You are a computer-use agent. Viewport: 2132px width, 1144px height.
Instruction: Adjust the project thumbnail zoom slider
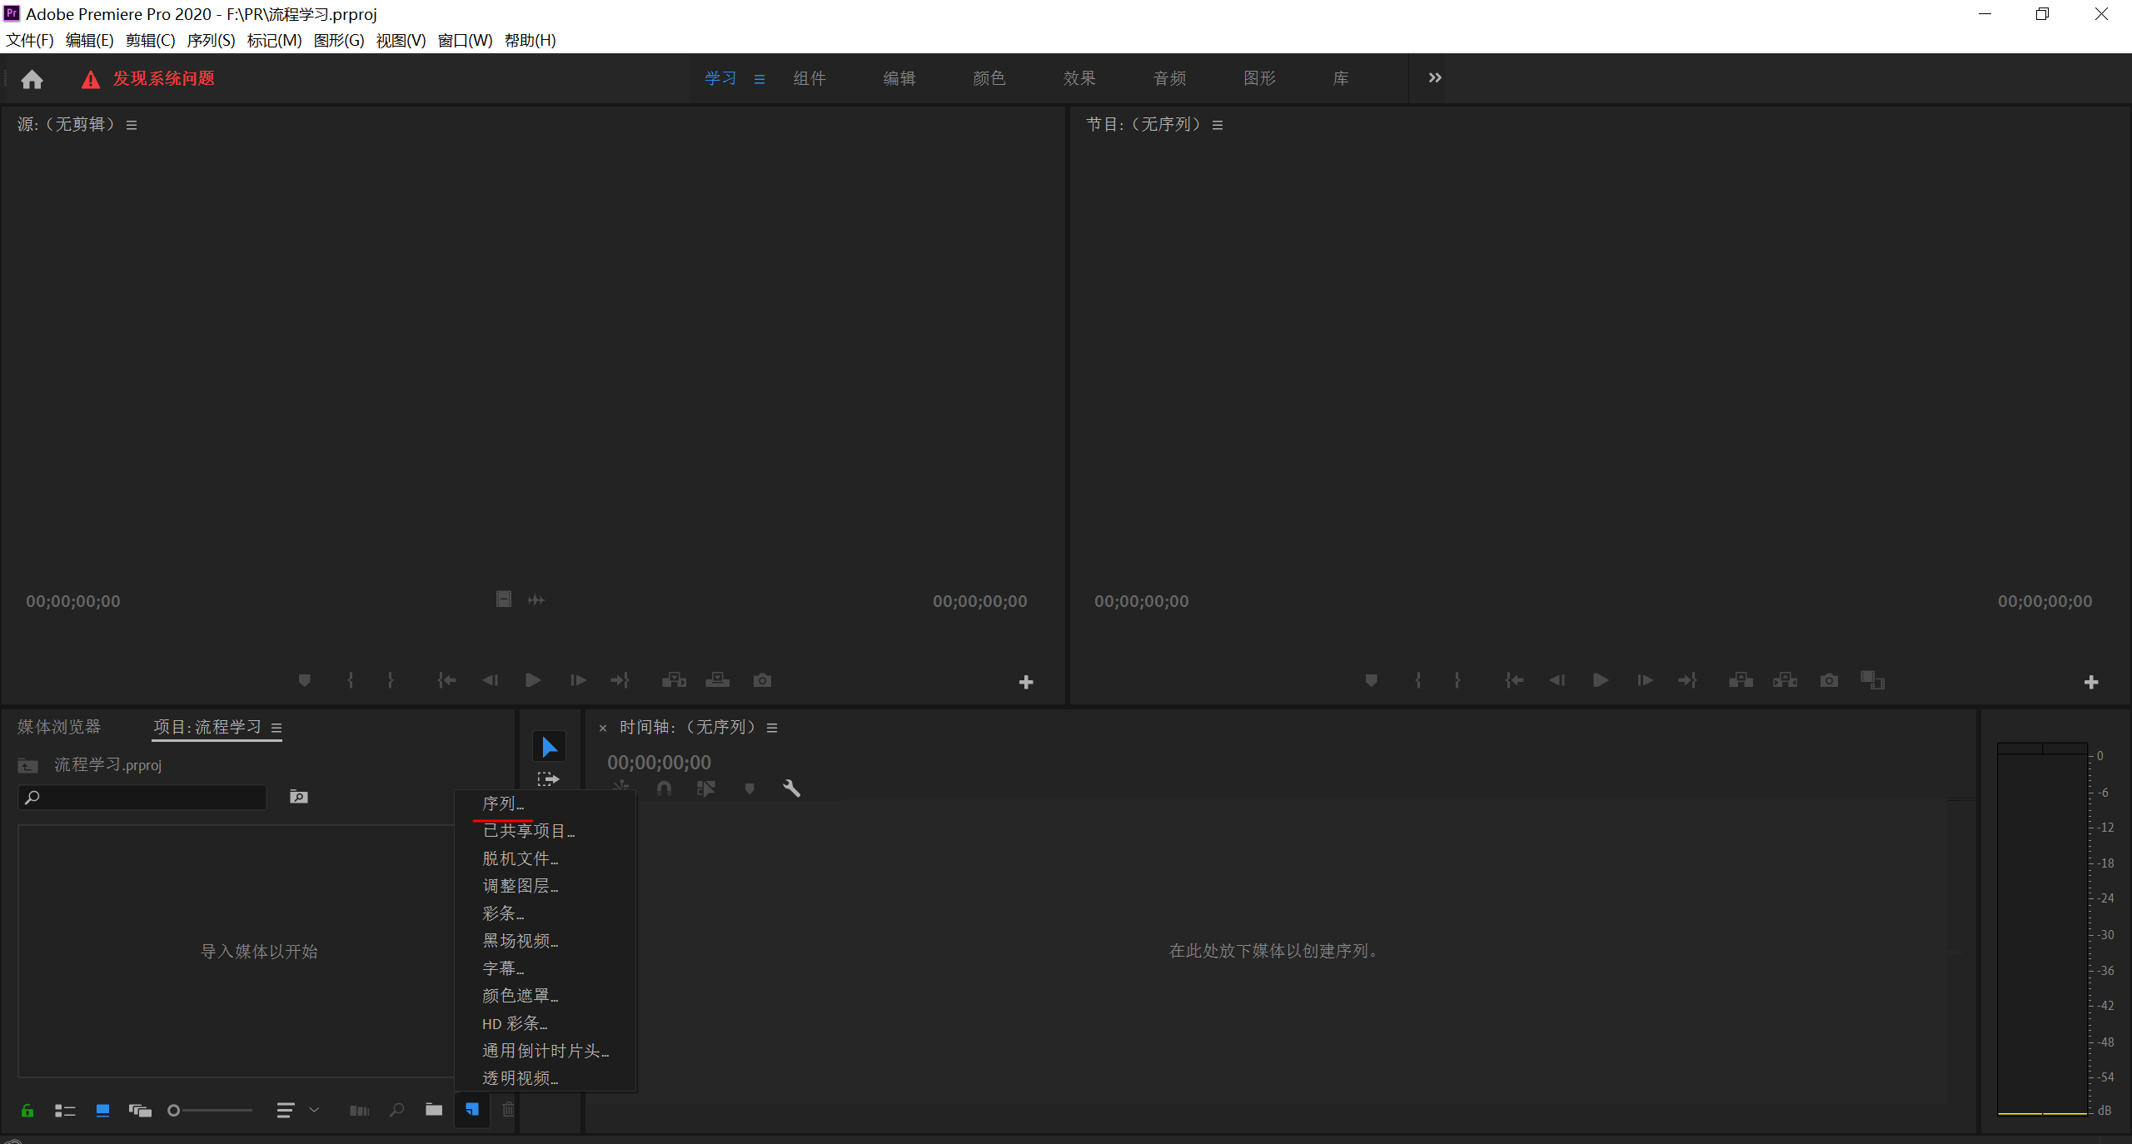click(x=210, y=1111)
